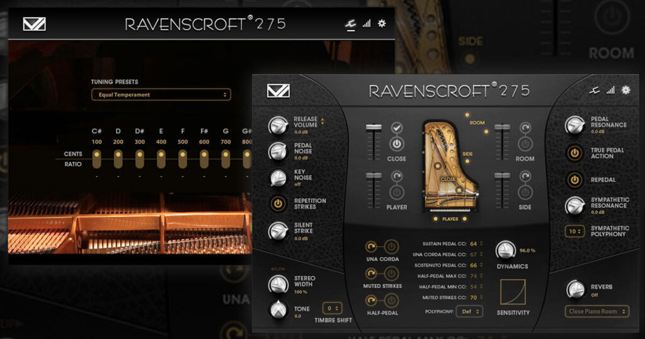Toggle Repetition Strikes power button
The height and width of the screenshot is (339, 645).
tap(278, 204)
